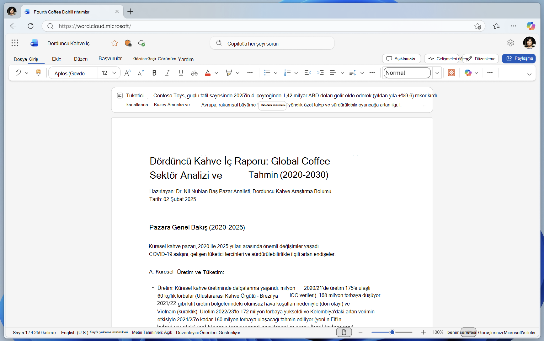Open the Görünüm tab
This screenshot has width=544, height=341.
click(167, 59)
